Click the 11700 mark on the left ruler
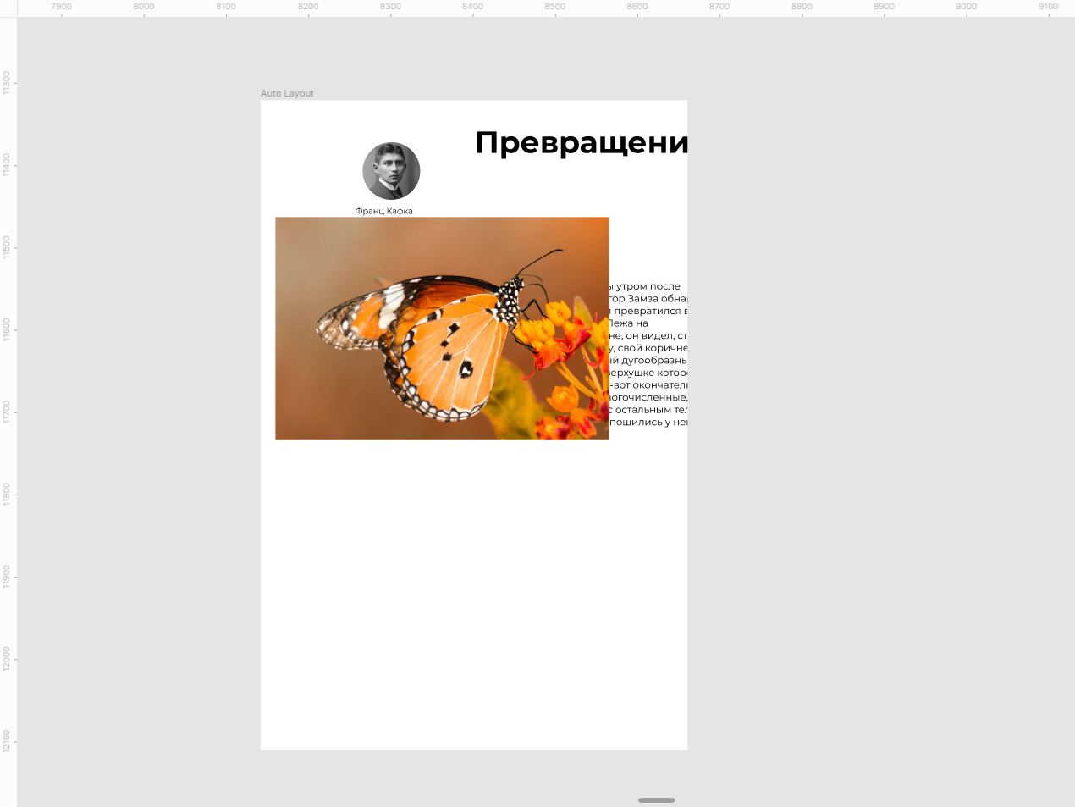This screenshot has height=807, width=1075. 7,412
